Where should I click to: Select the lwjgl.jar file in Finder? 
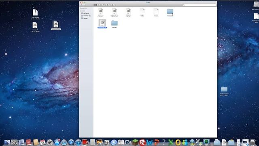(128, 13)
